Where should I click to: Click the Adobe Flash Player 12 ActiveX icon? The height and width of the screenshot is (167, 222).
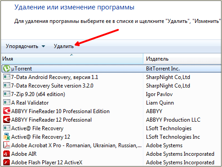[x=7, y=163]
